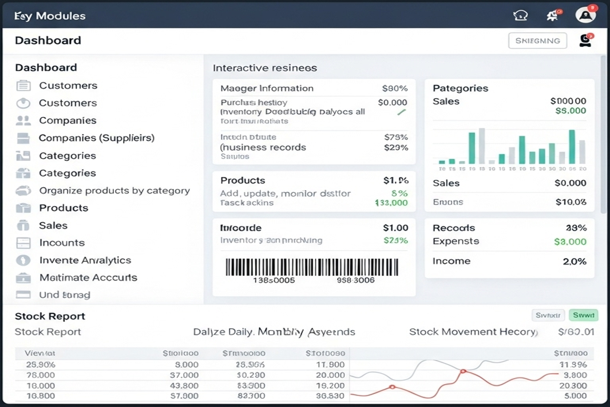Toggle the green trend indicator in Maeger Information
Screen dimensions: 610x407
402,112
